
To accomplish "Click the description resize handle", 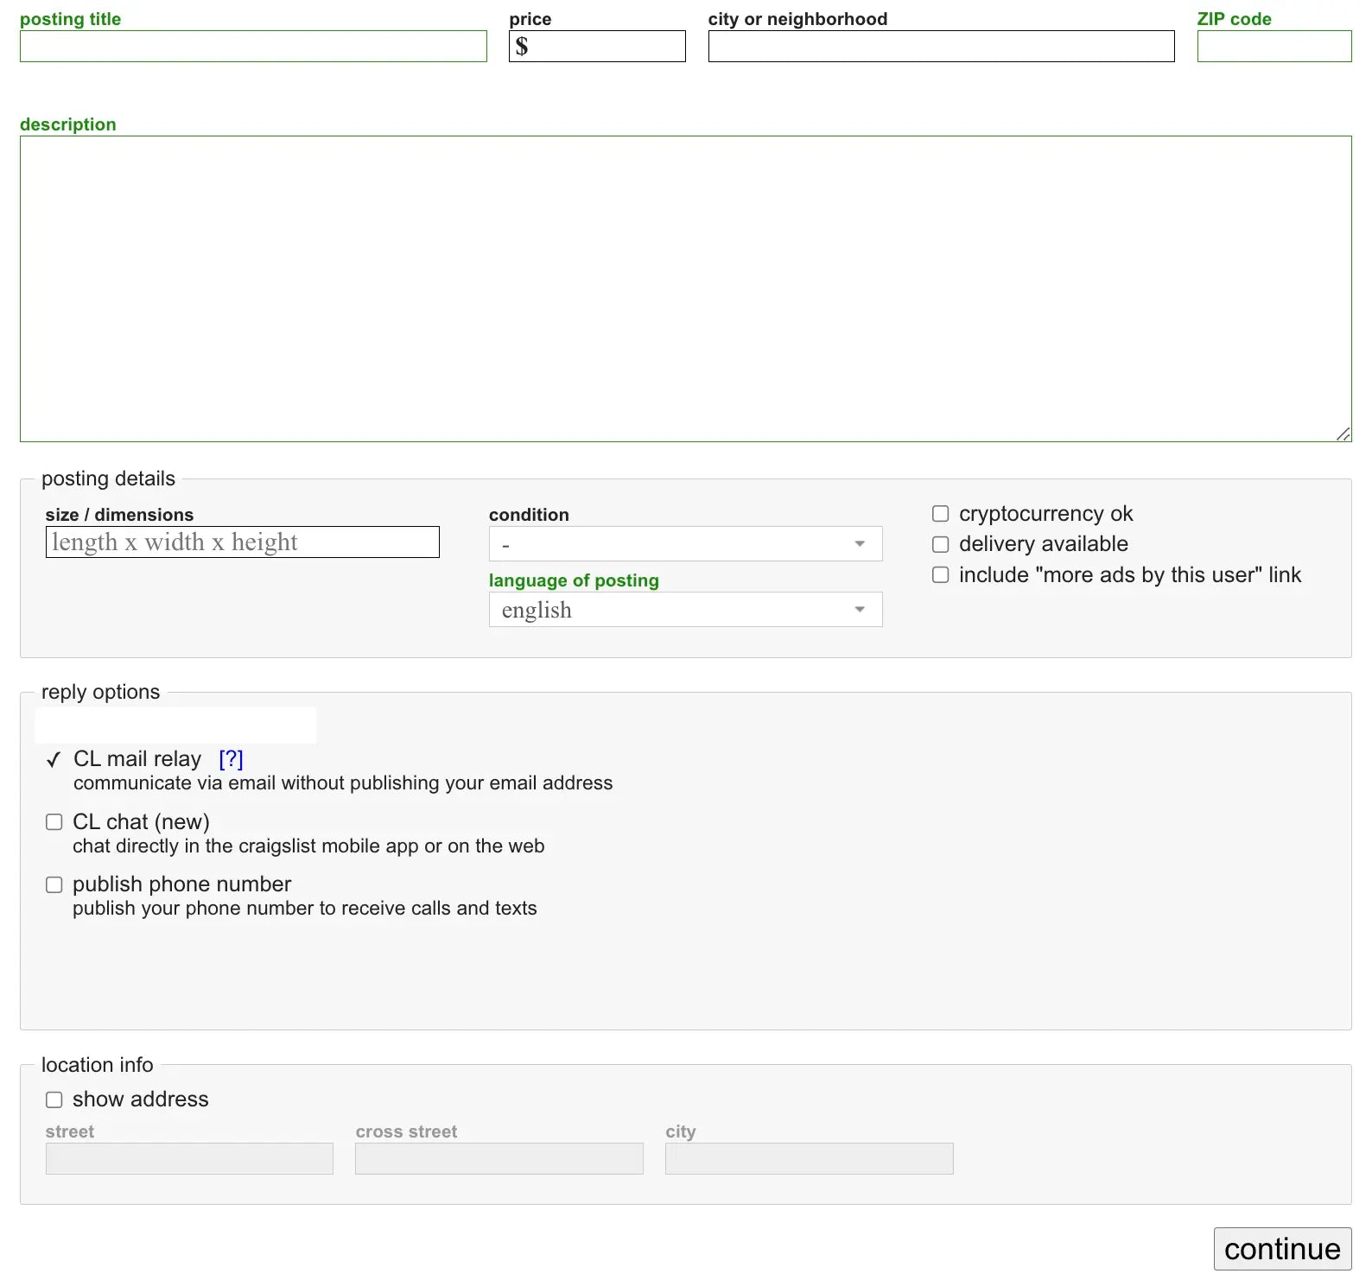I will click(x=1343, y=434).
